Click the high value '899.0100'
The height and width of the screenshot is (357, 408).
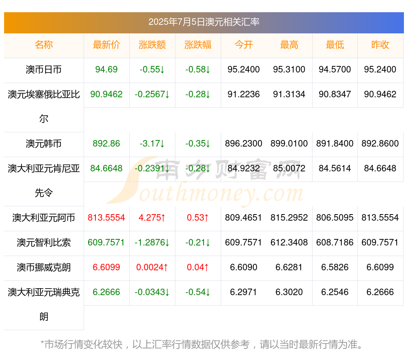[x=289, y=144]
